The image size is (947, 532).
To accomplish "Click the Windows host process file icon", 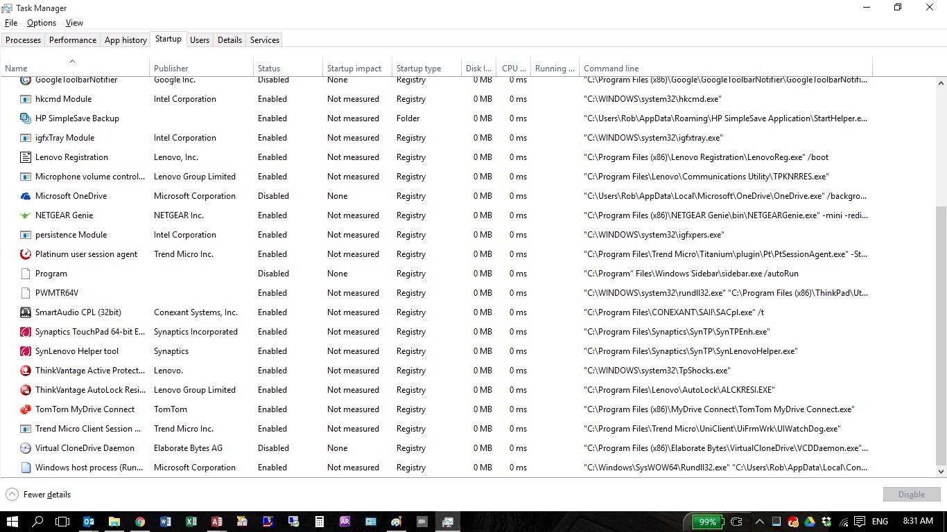I will (26, 468).
